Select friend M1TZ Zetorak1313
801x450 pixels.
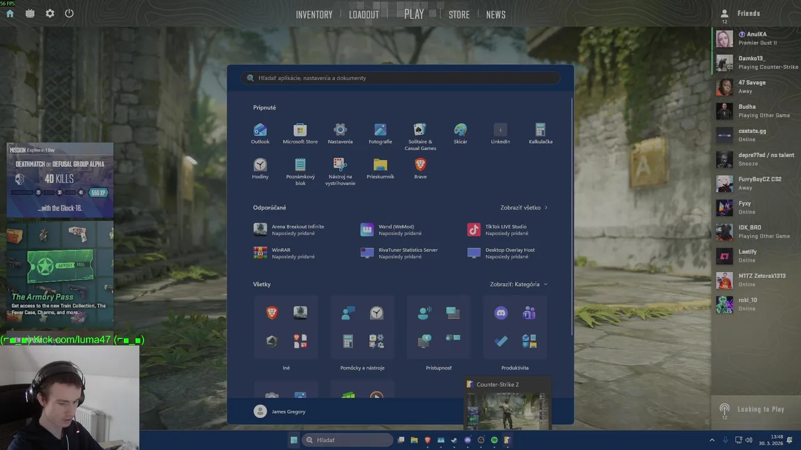click(755, 281)
